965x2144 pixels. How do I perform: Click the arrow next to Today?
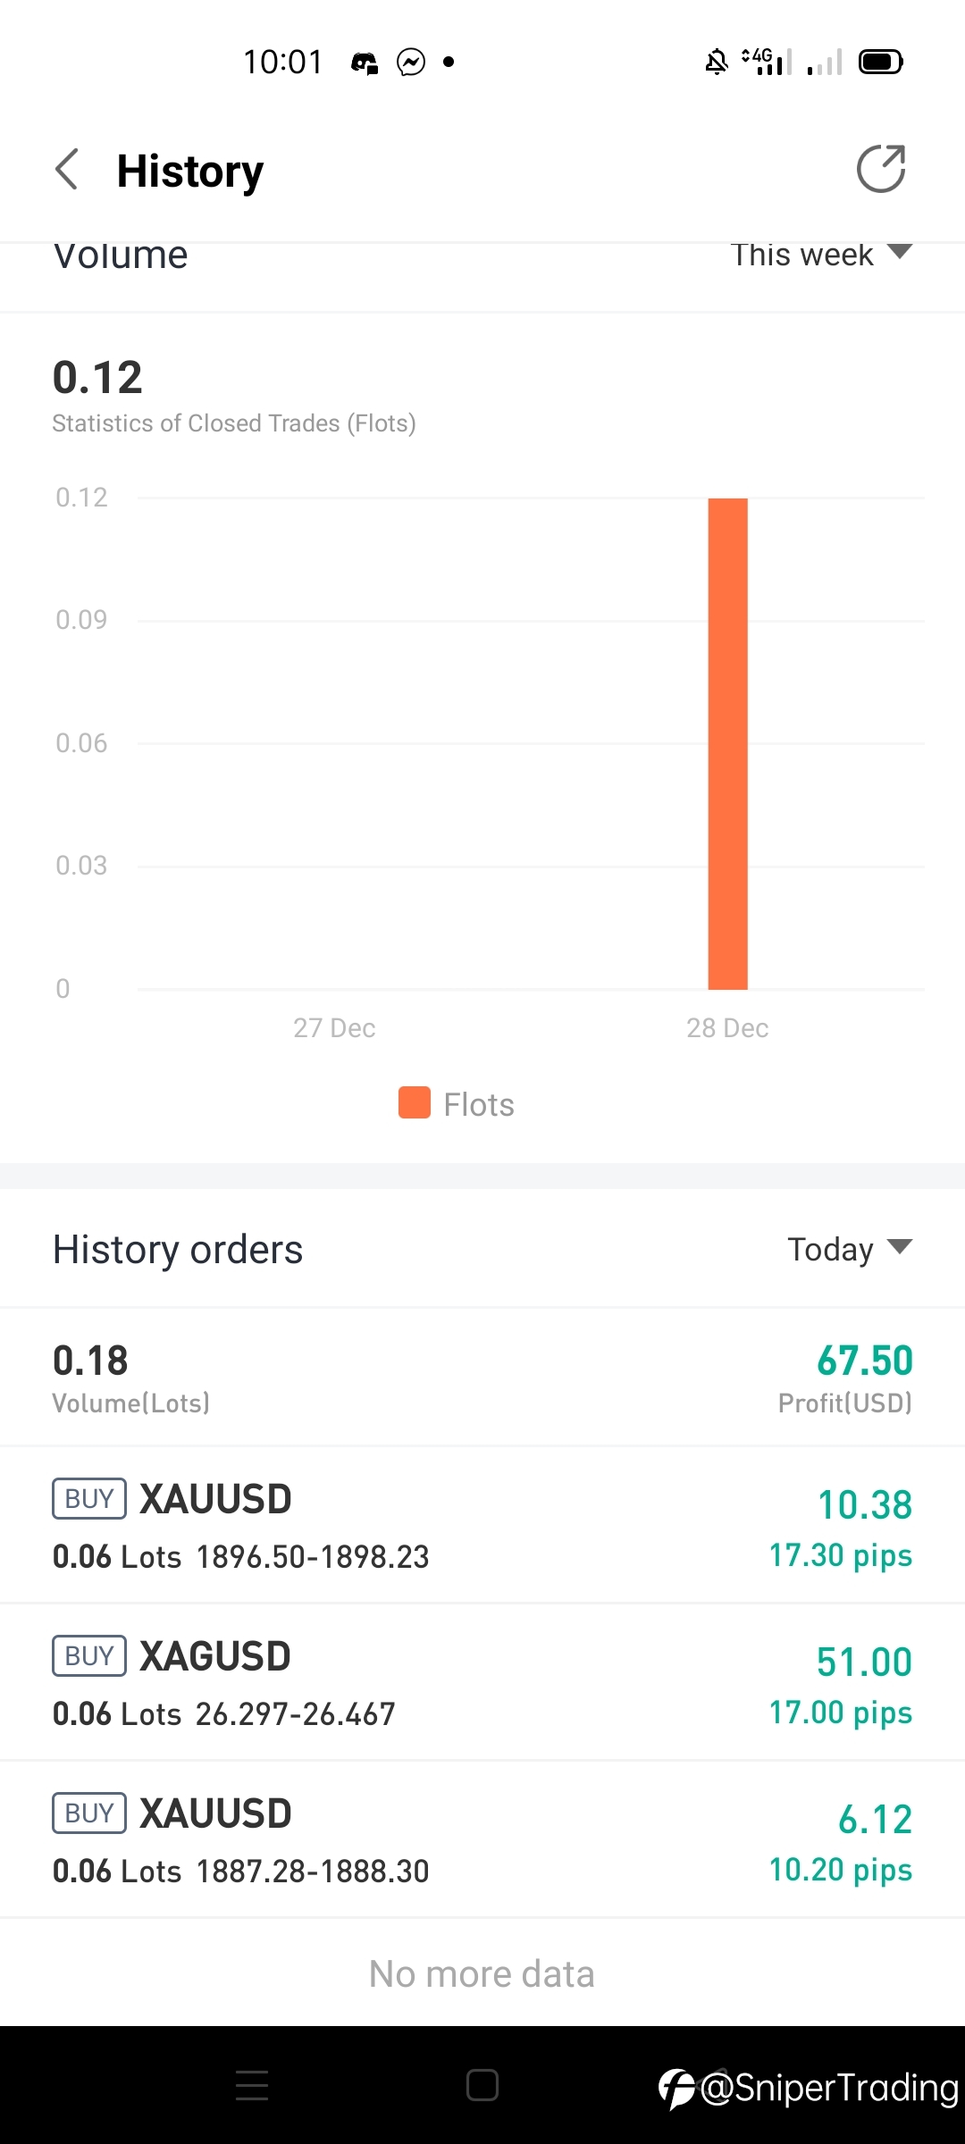[899, 1246]
